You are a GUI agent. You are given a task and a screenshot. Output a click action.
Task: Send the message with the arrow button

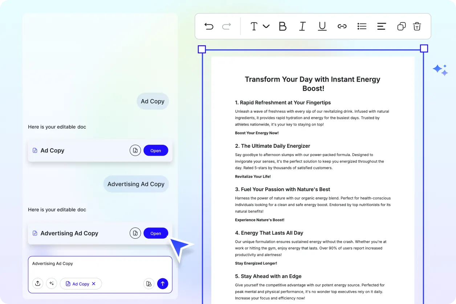tap(163, 283)
